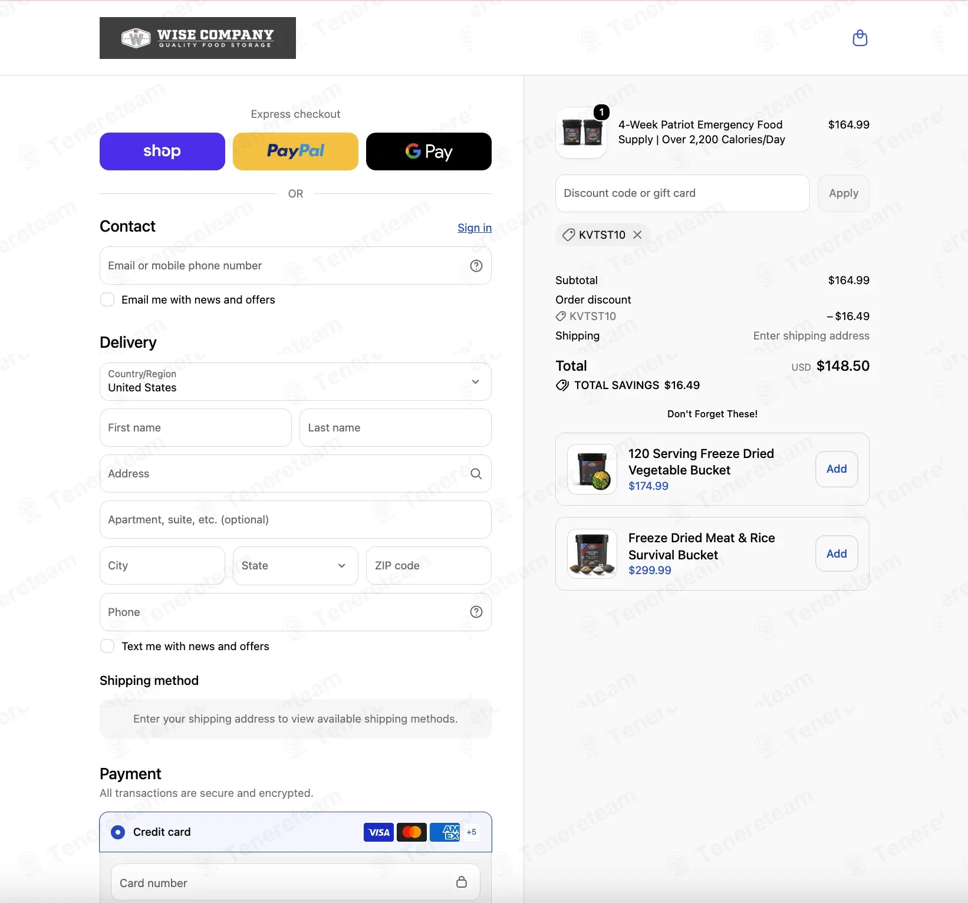Click the 4-Week Patriot Emergency Food Supply title

point(702,132)
